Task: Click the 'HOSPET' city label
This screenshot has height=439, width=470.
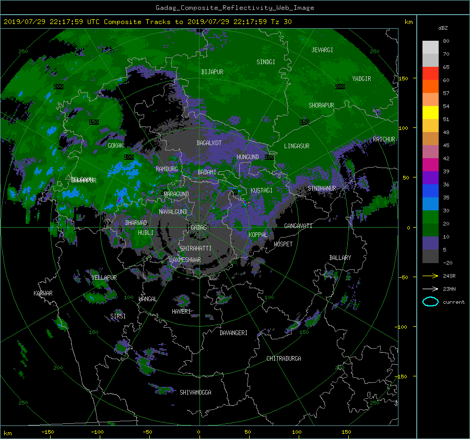Action: coord(283,244)
